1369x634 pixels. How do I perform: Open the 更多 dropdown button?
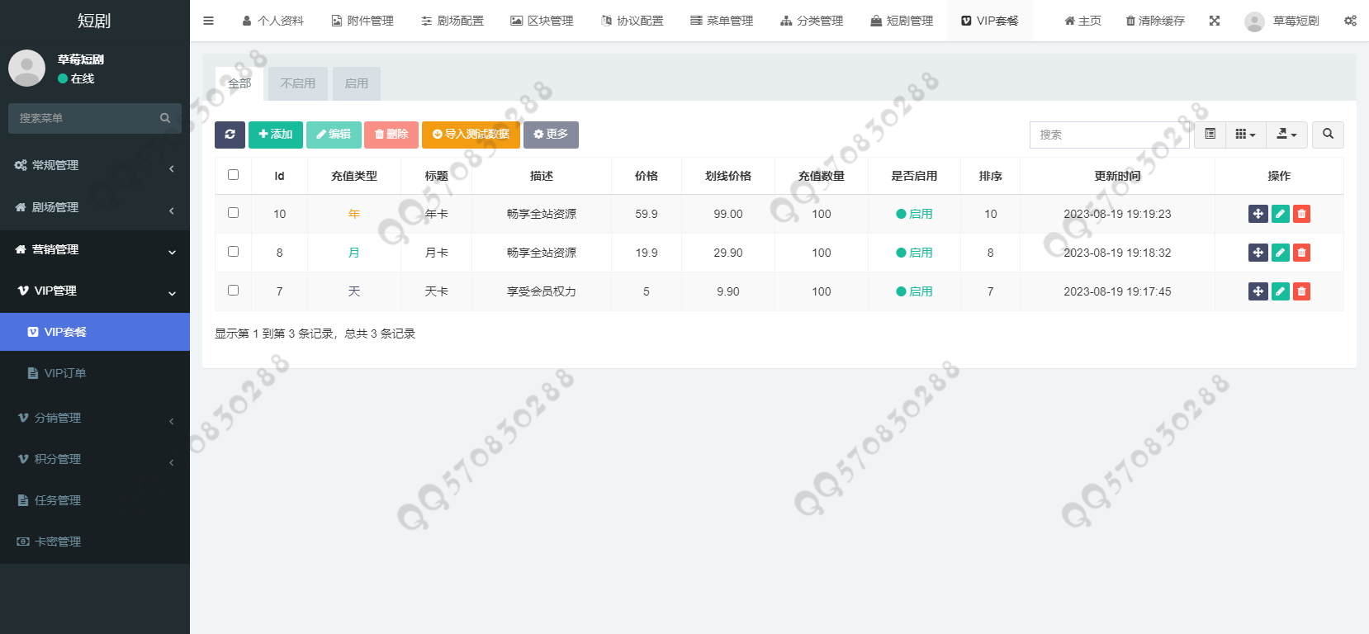tap(551, 135)
